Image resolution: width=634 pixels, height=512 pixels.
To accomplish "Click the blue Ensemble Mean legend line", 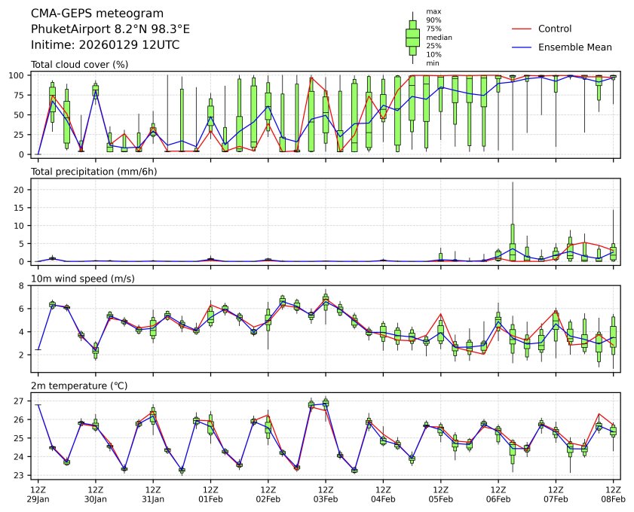I will [x=522, y=47].
